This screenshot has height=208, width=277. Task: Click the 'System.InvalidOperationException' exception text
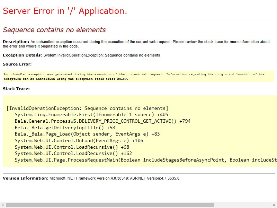[x=73, y=55]
